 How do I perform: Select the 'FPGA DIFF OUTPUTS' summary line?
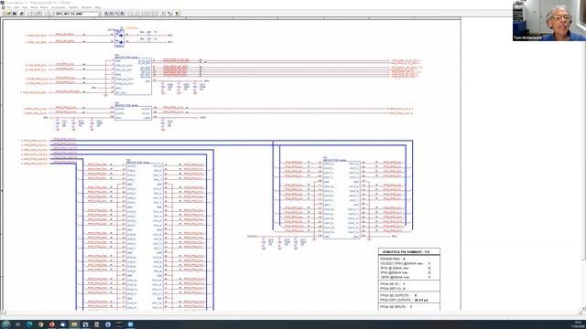pos(405,300)
